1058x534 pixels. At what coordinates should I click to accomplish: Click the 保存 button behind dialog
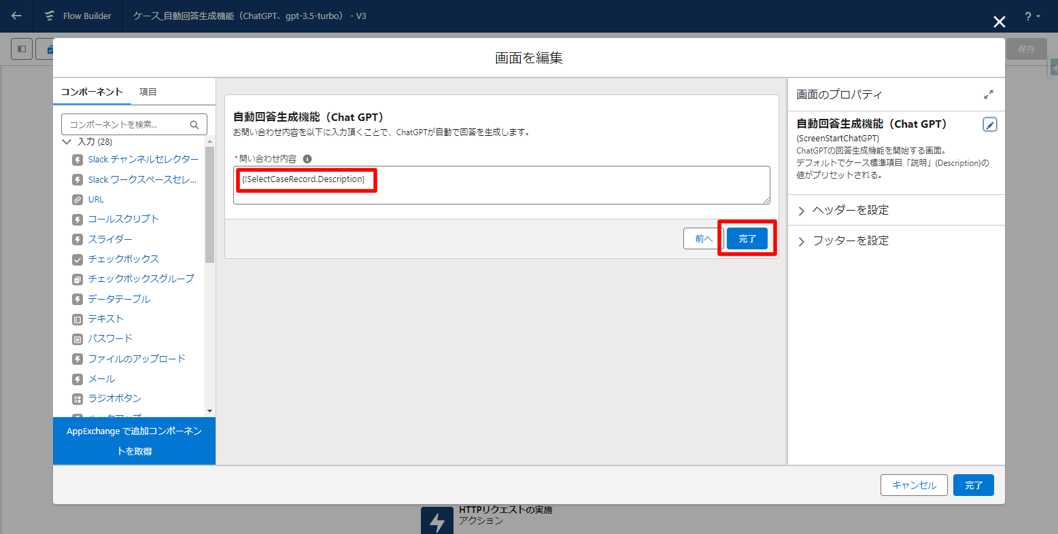click(x=1026, y=49)
